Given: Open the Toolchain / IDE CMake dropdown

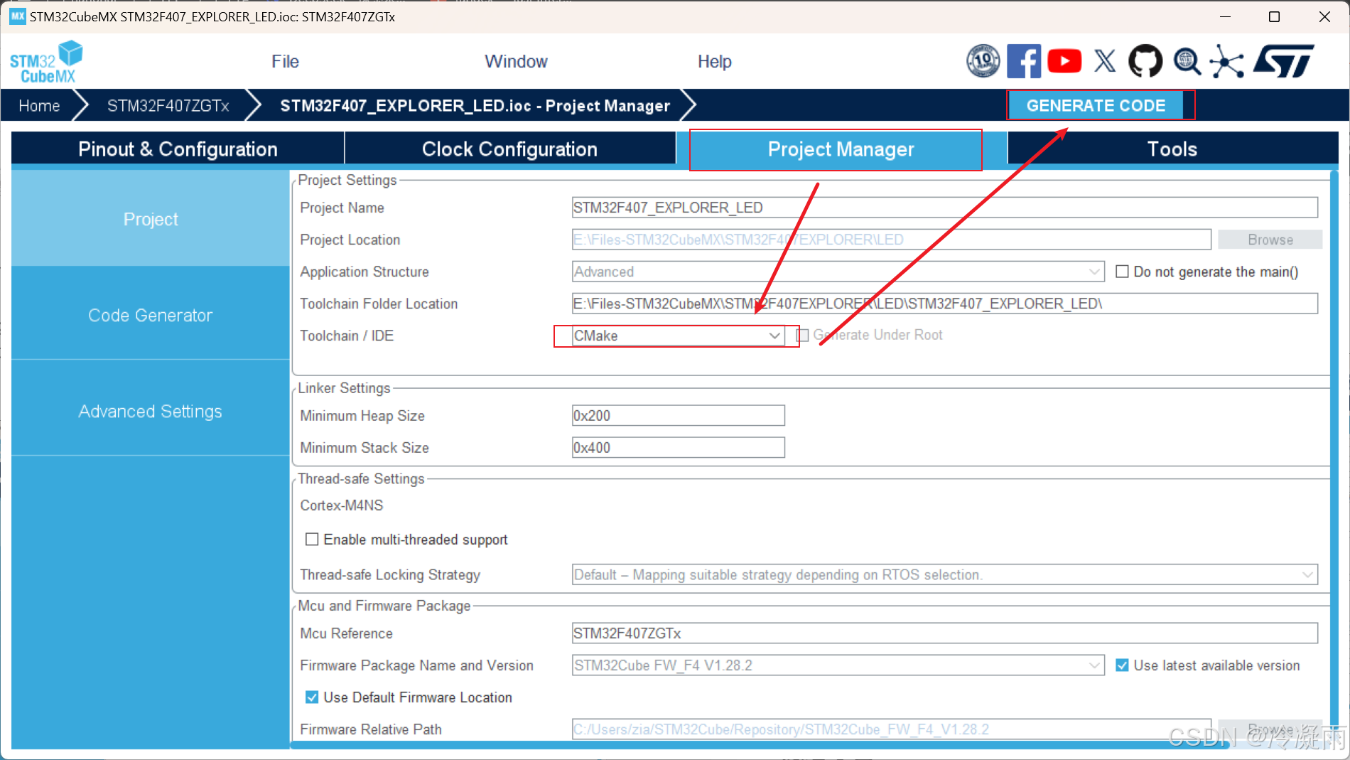Looking at the screenshot, I should coord(678,336).
